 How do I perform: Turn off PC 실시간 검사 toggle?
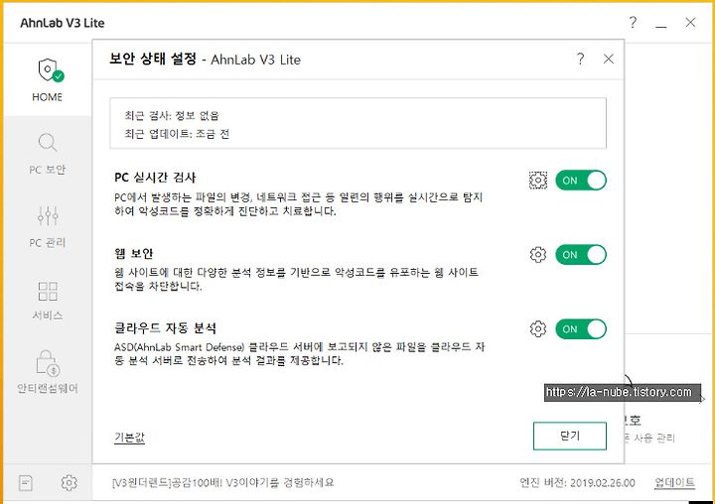pos(581,181)
